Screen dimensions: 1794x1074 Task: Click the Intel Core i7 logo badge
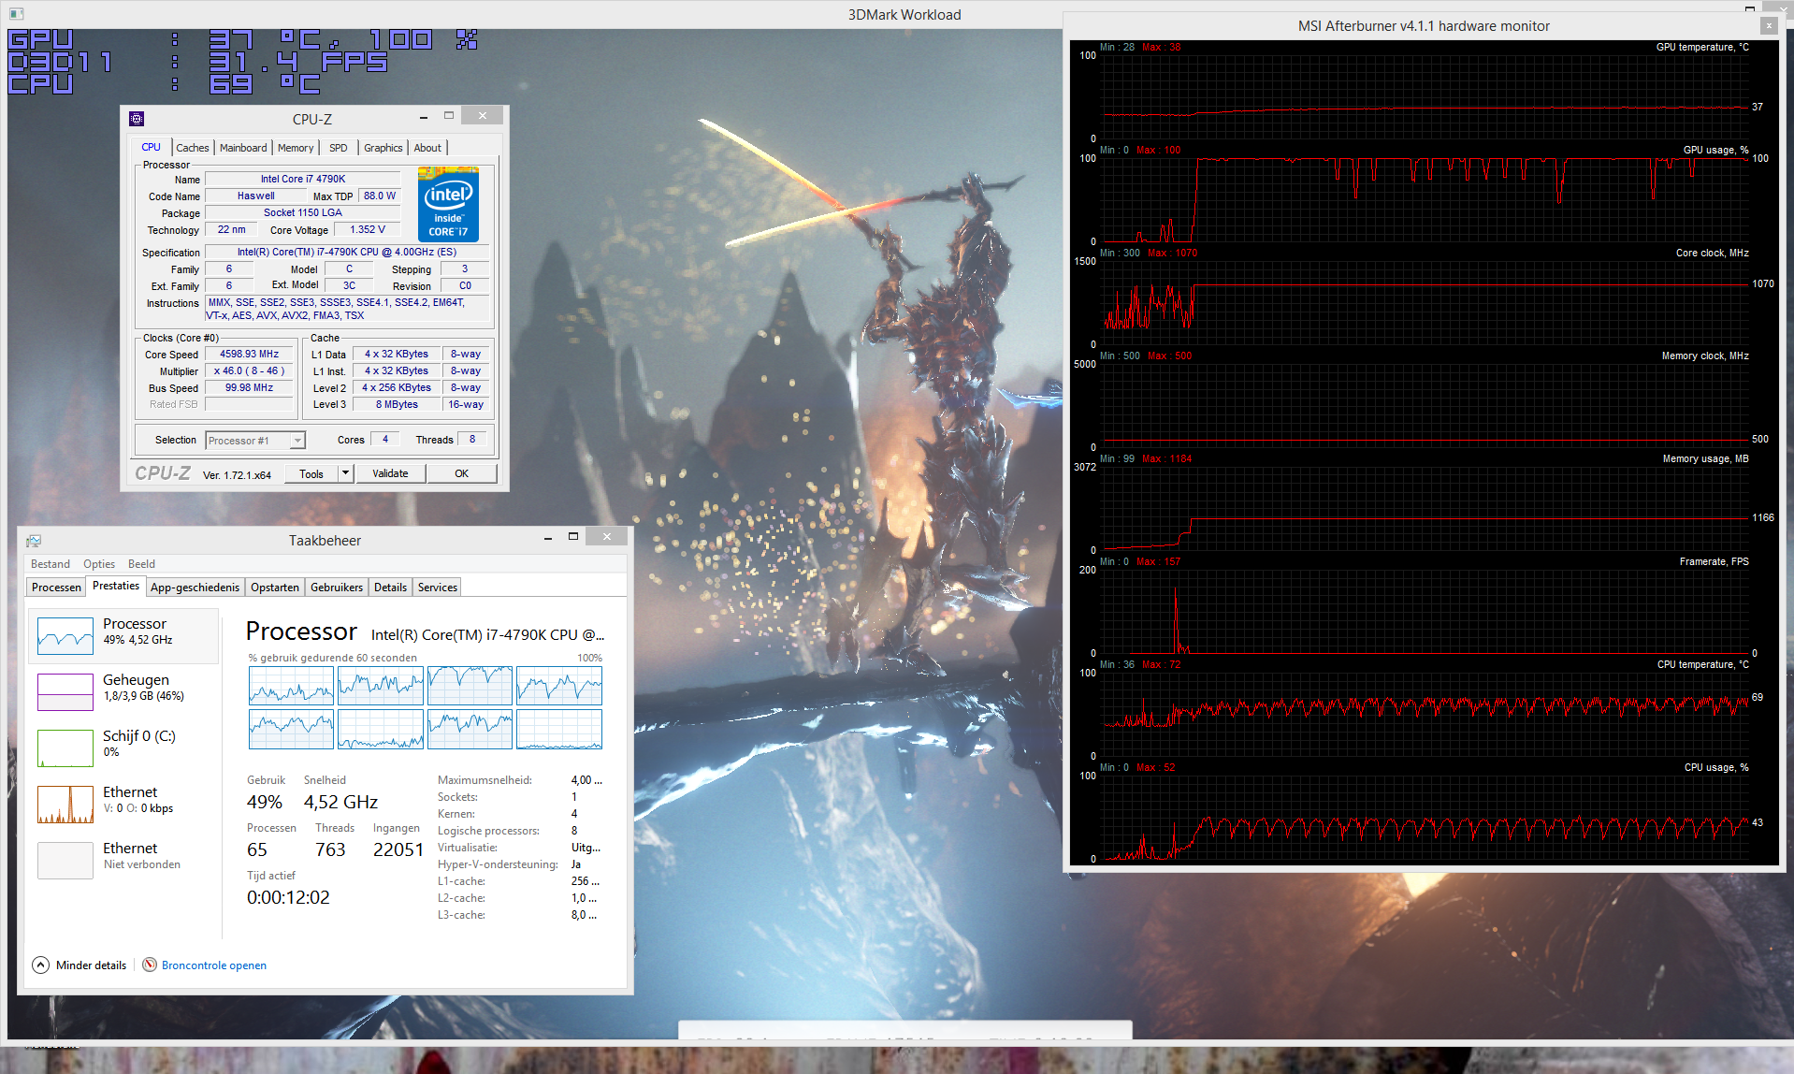(448, 204)
